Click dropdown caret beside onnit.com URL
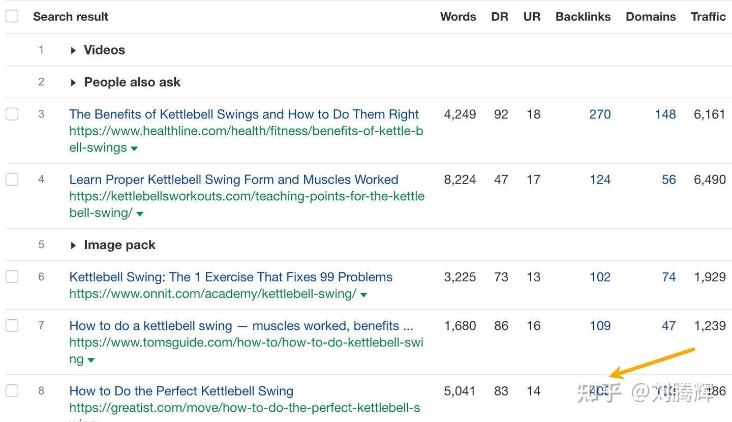The height and width of the screenshot is (422, 732). click(x=363, y=294)
